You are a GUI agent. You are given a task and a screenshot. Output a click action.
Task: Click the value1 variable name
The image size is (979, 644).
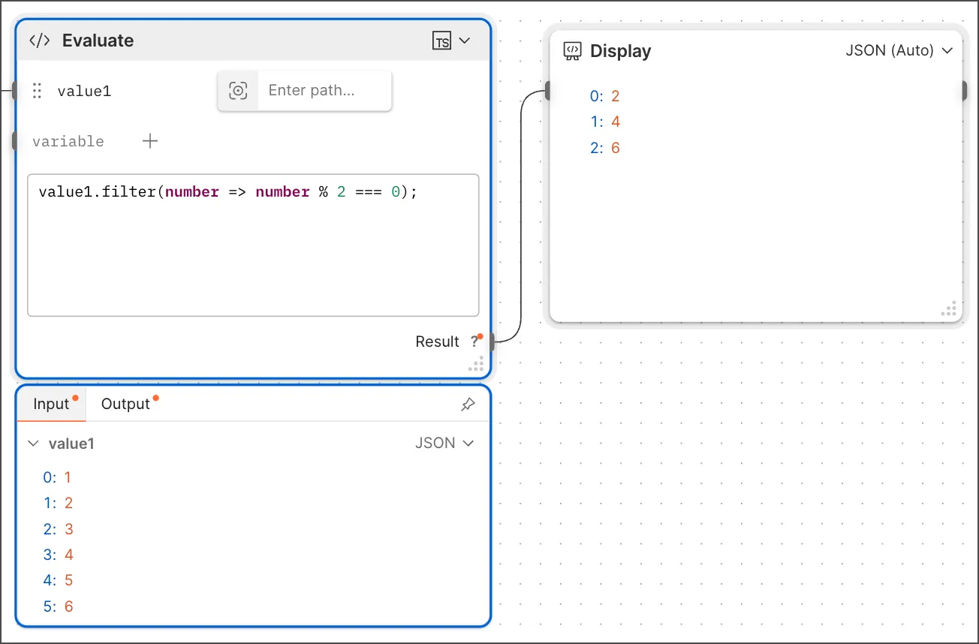(84, 92)
